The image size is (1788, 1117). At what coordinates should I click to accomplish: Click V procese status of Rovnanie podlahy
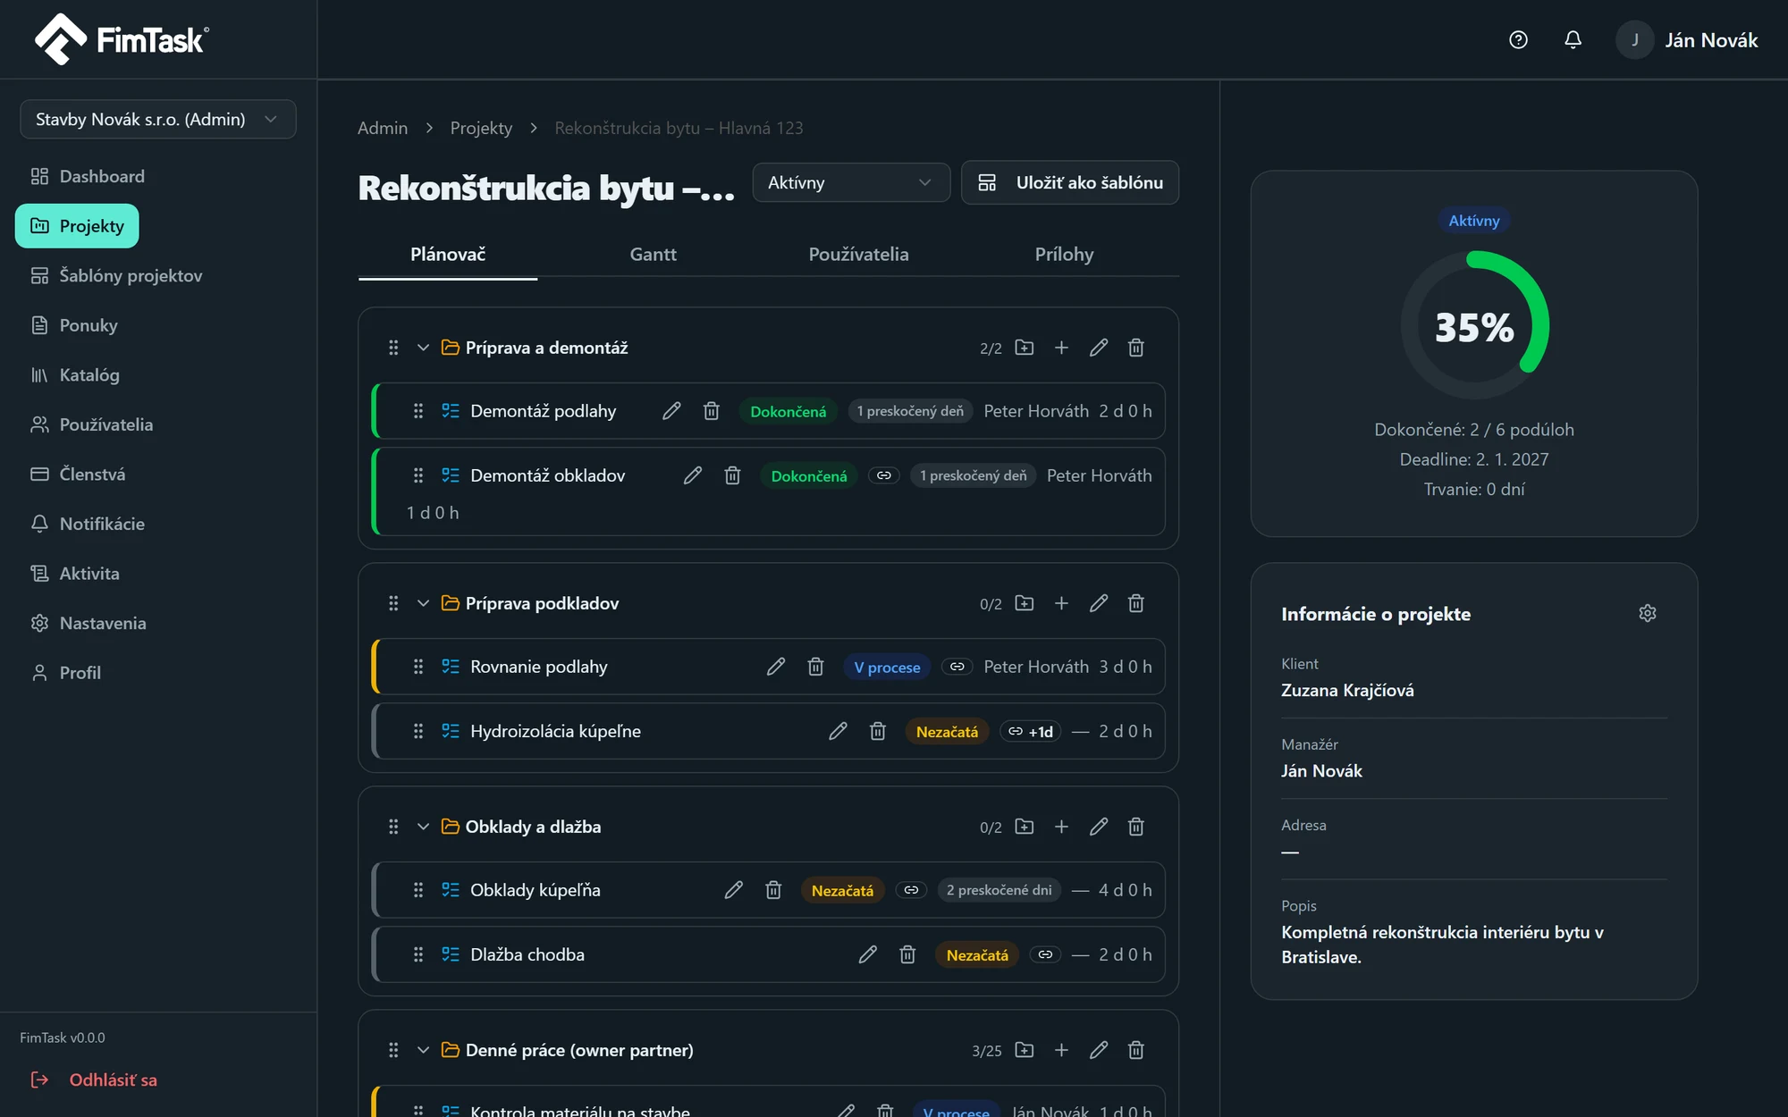tap(887, 667)
